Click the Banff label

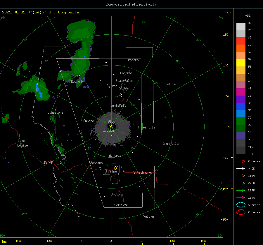point(48,162)
